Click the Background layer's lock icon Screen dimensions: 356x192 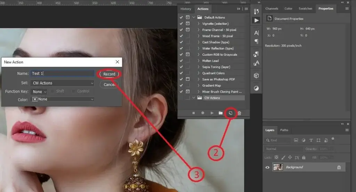(x=339, y=167)
